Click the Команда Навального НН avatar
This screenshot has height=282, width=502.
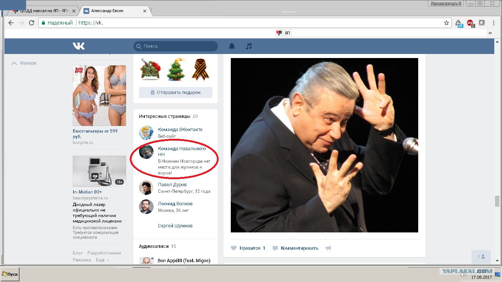pos(146,152)
